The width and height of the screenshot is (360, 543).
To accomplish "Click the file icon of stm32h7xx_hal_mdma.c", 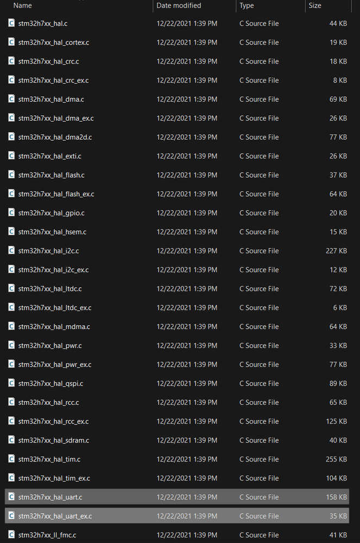I will tap(11, 326).
